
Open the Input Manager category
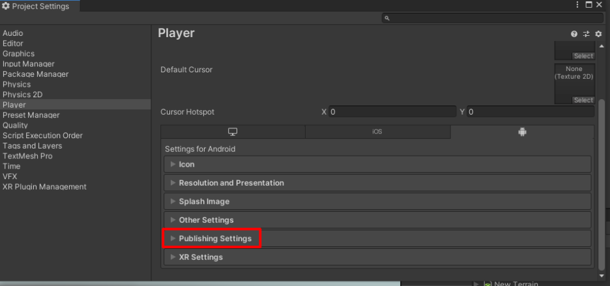(29, 64)
